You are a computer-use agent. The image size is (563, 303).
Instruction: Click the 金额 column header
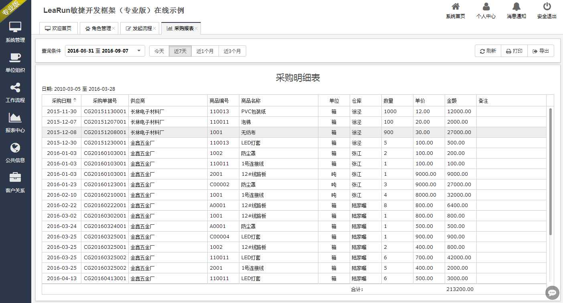click(x=461, y=101)
